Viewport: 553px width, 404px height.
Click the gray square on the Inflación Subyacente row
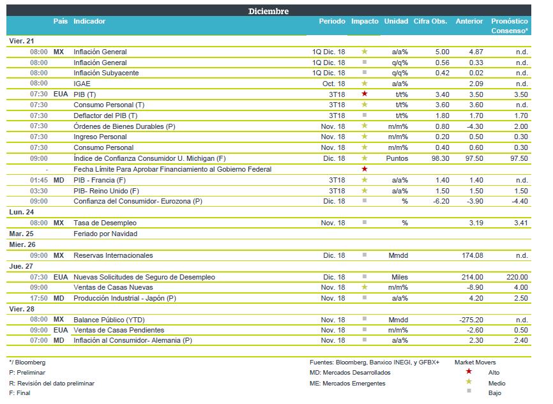click(x=365, y=72)
